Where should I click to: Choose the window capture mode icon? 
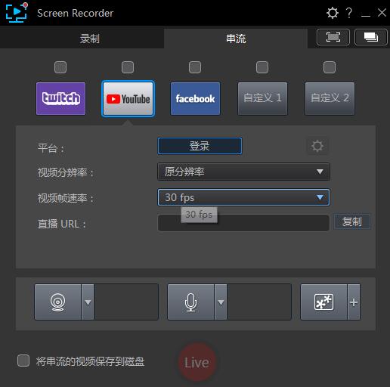[371, 37]
